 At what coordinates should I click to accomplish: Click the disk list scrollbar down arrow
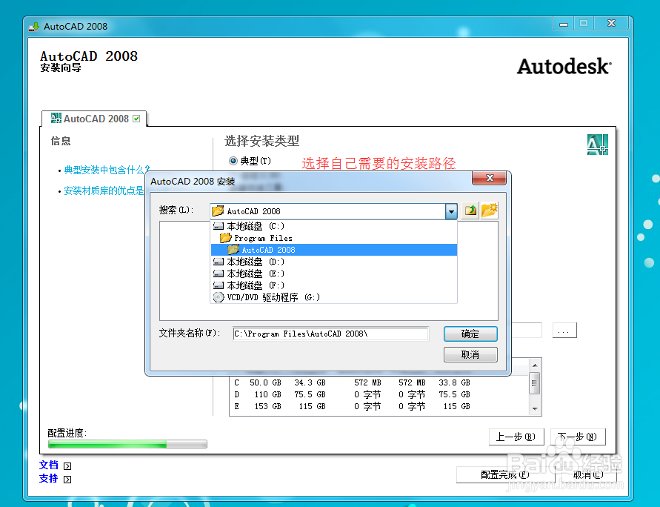[x=535, y=408]
